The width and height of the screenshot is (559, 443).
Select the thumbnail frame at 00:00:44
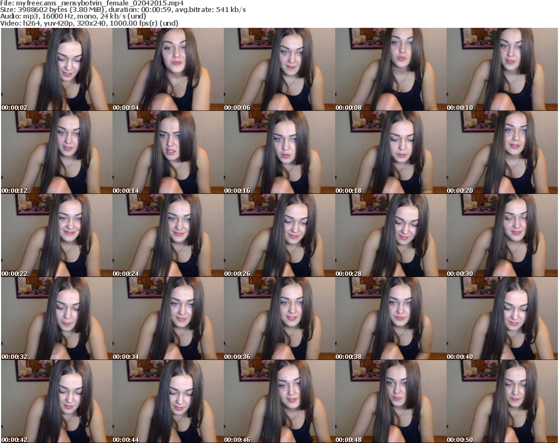[168, 401]
